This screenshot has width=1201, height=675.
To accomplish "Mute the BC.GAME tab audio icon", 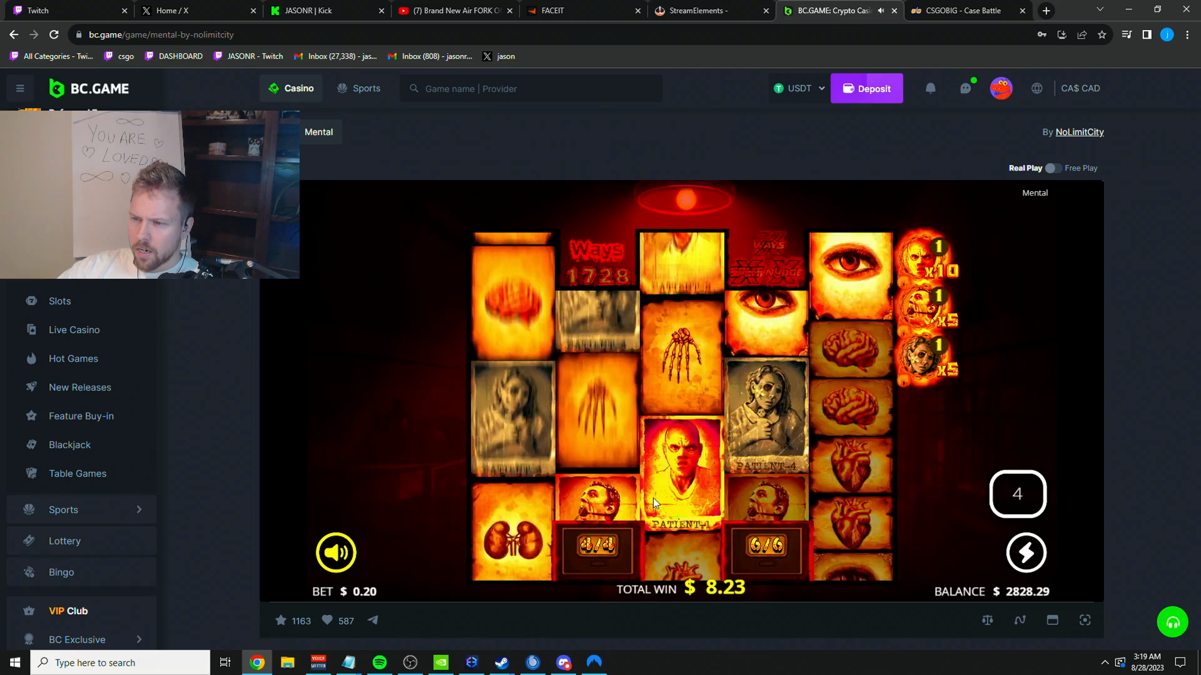I will click(881, 11).
